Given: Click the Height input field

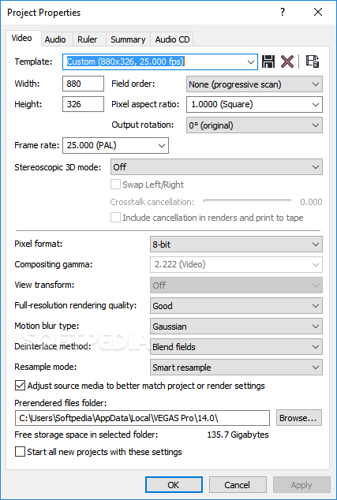Looking at the screenshot, I should [84, 104].
